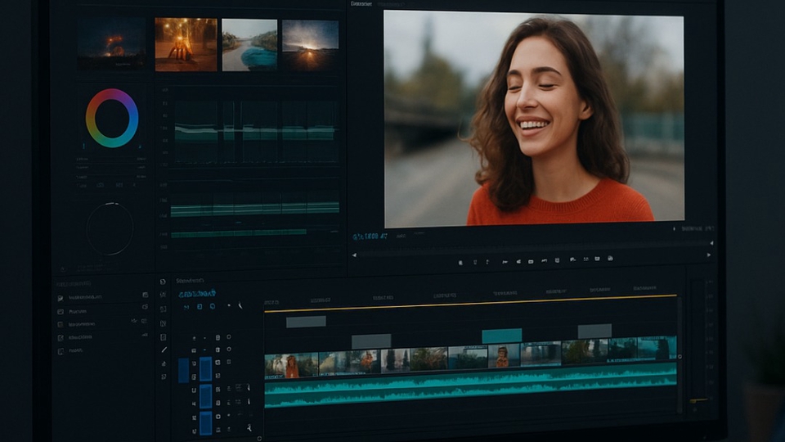Screen dimensions: 785x442
Task: Toggle the lock icon of the top track header
Action: coord(218,338)
